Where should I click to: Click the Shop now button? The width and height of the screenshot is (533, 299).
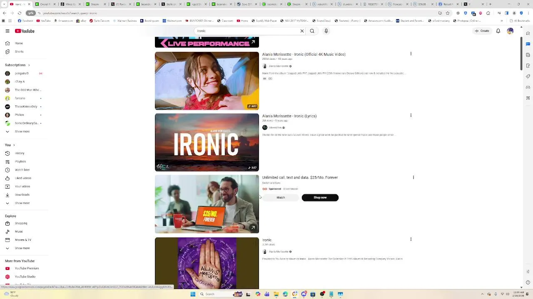[x=320, y=198]
